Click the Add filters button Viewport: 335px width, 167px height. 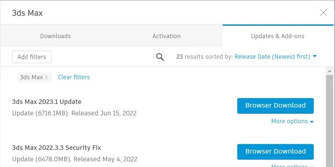tap(32, 57)
